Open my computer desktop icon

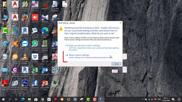click(x=5, y=20)
